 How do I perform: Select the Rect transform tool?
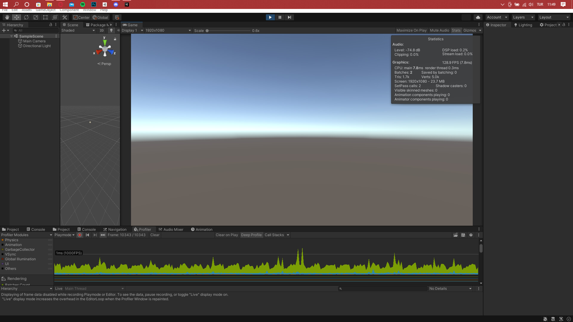point(45,17)
